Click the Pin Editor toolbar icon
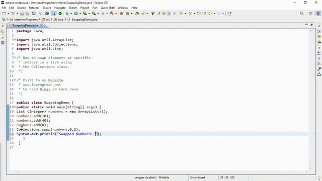Screen dimensions: 322x181 tap(229, 14)
